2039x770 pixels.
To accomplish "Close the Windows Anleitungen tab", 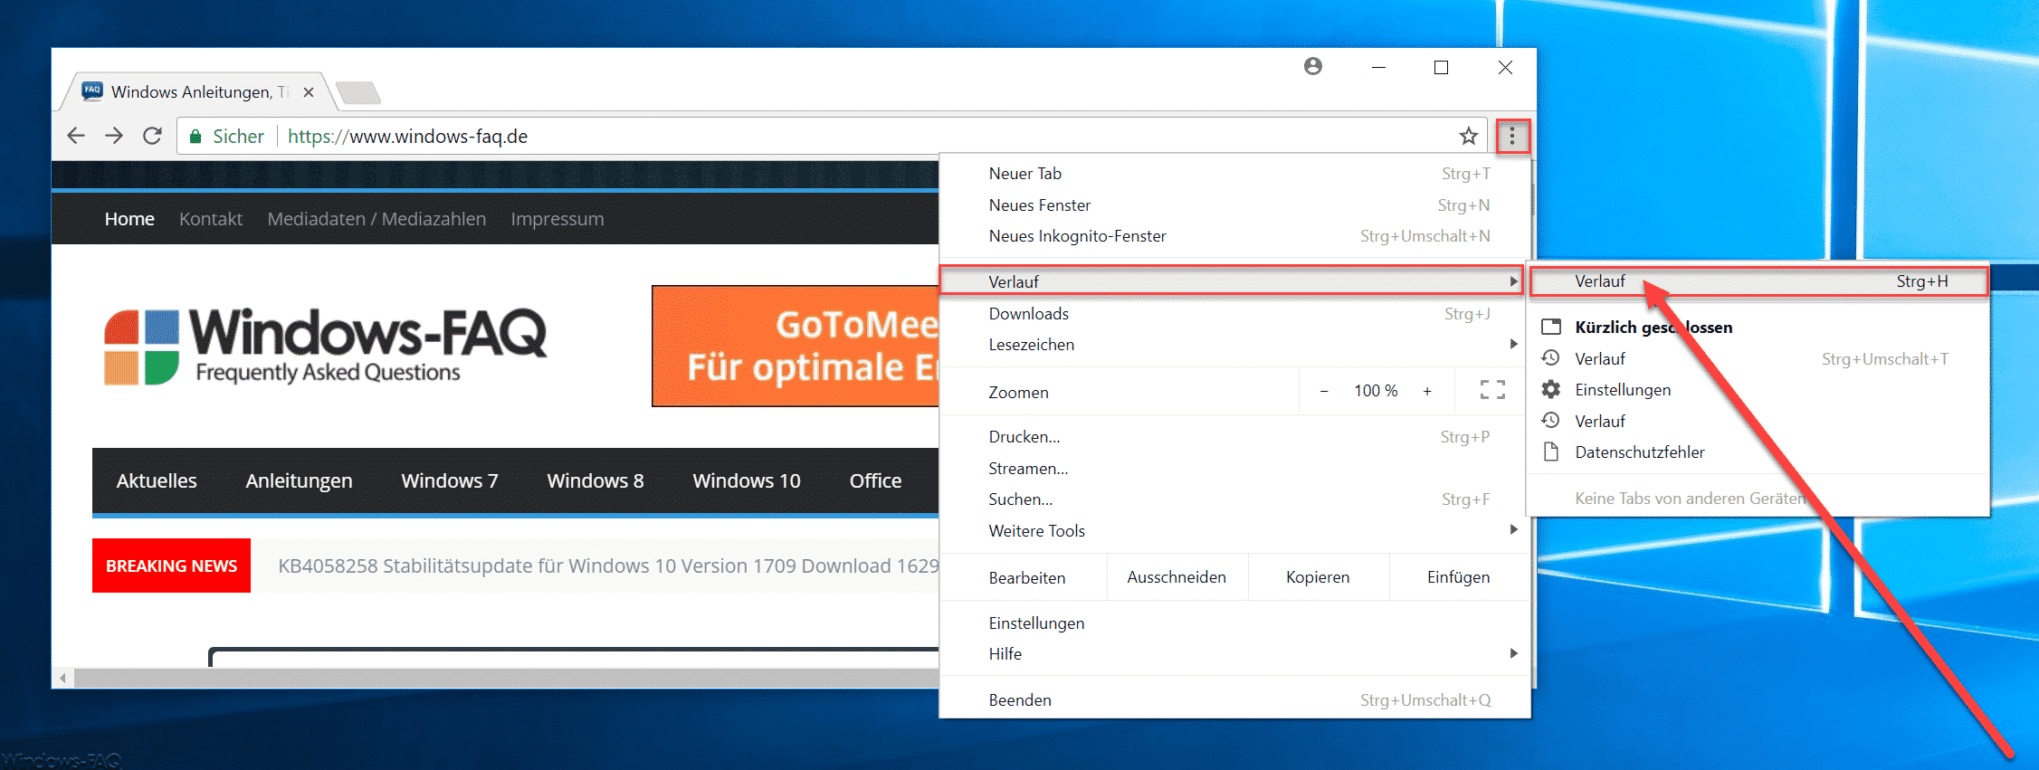I will point(309,92).
